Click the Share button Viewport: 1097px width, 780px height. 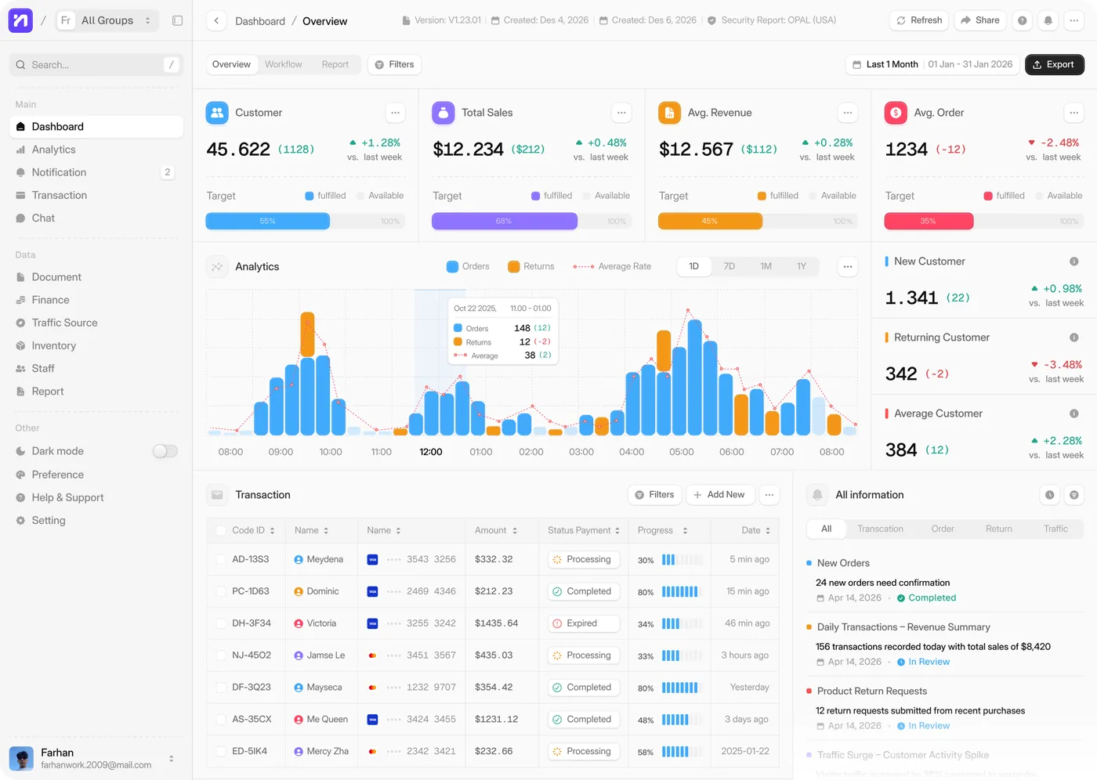click(980, 20)
